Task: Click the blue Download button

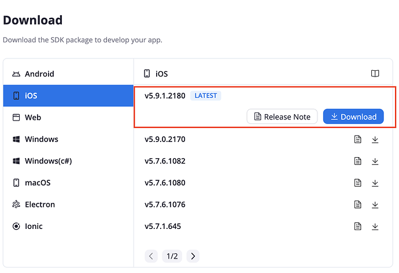Action: click(x=353, y=117)
